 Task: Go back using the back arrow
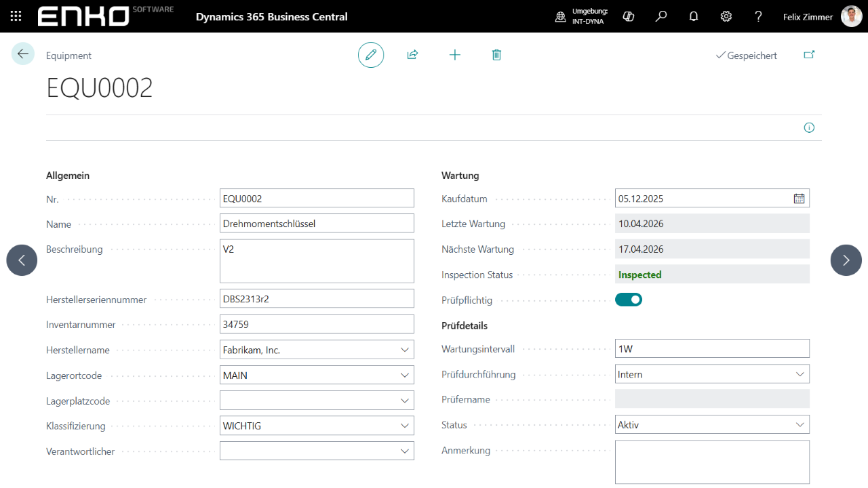pyautogui.click(x=23, y=54)
